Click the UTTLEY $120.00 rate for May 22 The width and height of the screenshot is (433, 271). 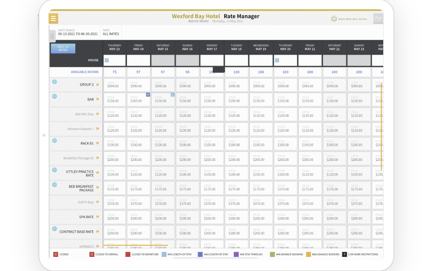(x=334, y=173)
